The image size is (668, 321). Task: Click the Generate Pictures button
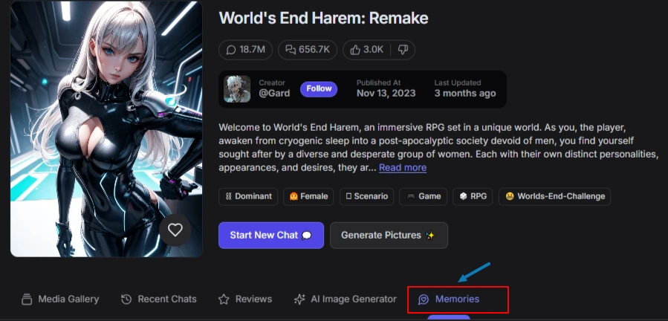tap(389, 235)
